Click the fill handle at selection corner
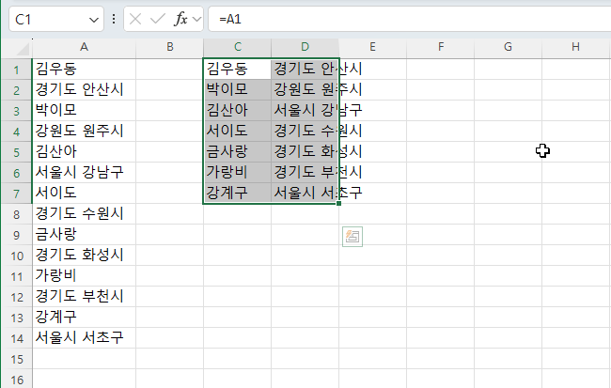 pos(338,203)
